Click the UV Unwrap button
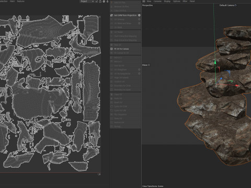This screenshot has width=251, height=188. [125, 19]
